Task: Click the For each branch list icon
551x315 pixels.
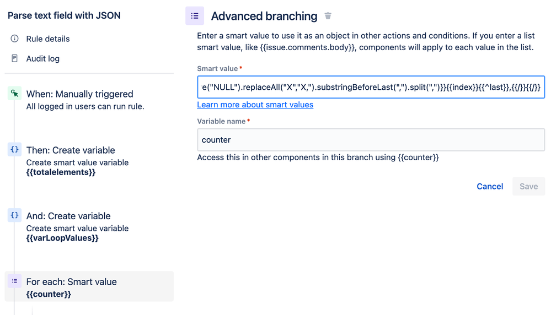Action: (x=15, y=281)
